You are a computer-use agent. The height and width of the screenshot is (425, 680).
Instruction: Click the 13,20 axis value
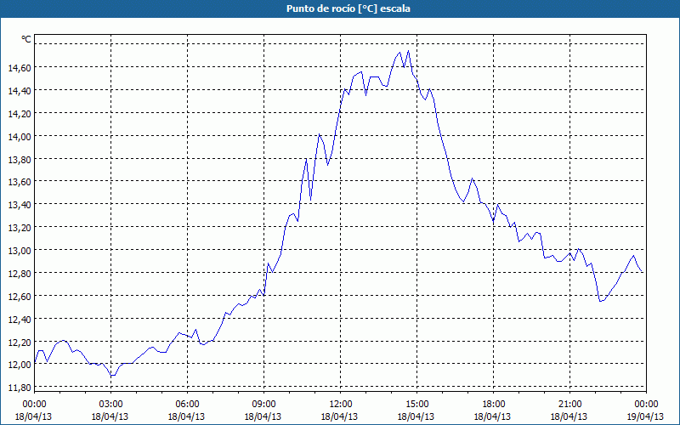tap(20, 227)
